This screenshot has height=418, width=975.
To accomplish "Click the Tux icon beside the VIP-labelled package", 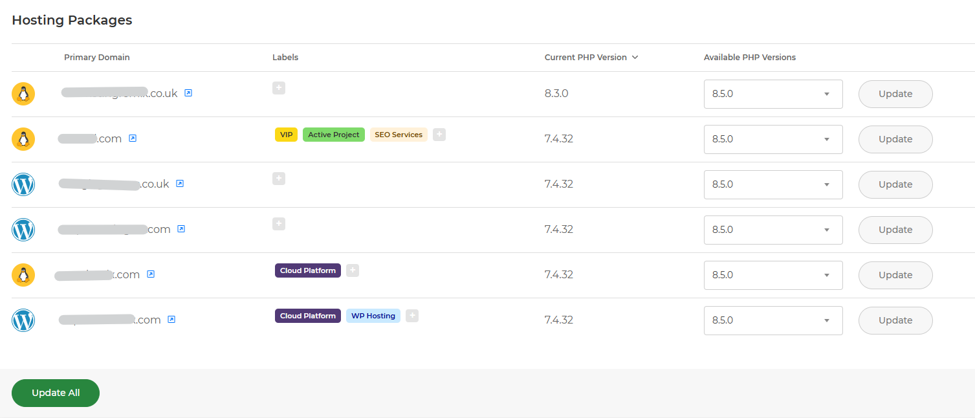I will [x=23, y=139].
